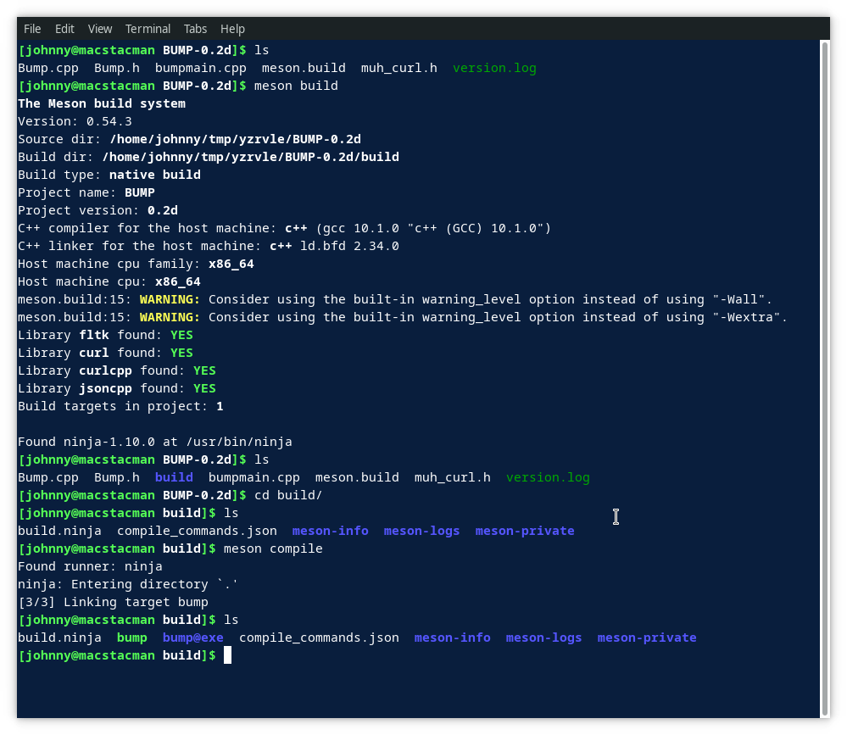Click 'Host machine cpu family: x86_64' line
The image size is (847, 735).
(x=136, y=264)
